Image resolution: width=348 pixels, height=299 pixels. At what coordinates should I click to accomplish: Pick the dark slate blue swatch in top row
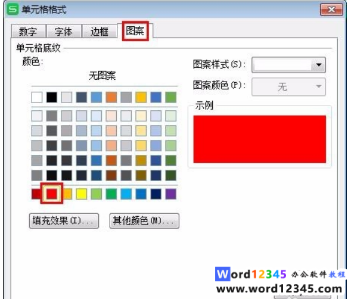click(82, 97)
